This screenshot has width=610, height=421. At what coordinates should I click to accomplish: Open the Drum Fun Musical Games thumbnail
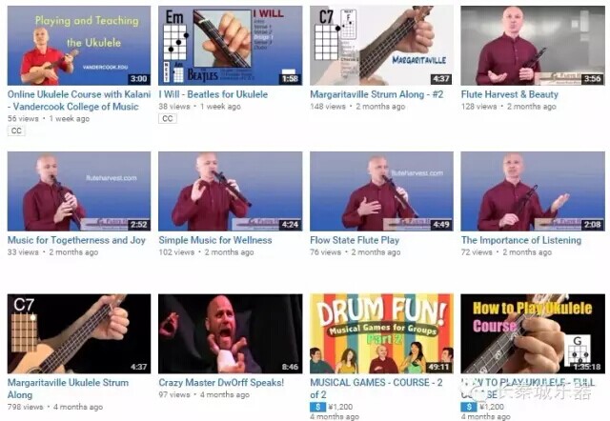pos(381,333)
